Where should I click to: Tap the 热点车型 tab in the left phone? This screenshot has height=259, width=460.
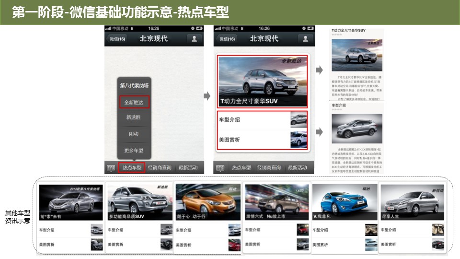132,168
